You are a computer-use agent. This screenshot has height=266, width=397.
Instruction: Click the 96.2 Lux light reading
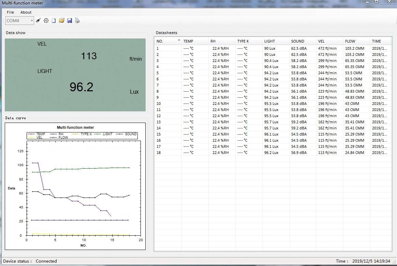[x=82, y=87]
